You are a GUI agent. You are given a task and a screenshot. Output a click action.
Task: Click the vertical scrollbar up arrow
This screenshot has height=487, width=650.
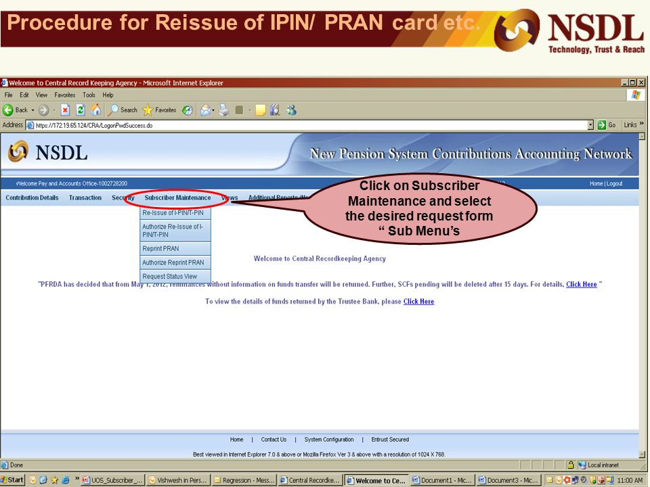point(642,136)
